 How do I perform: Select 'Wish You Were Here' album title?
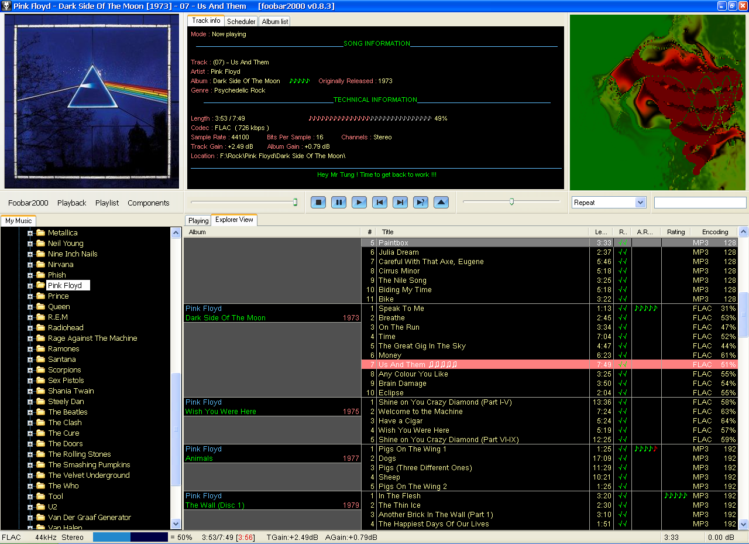point(221,412)
